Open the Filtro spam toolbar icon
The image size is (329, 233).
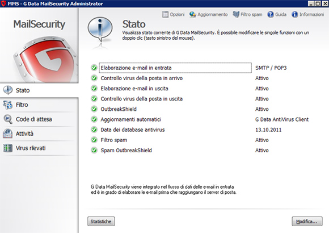[236, 14]
